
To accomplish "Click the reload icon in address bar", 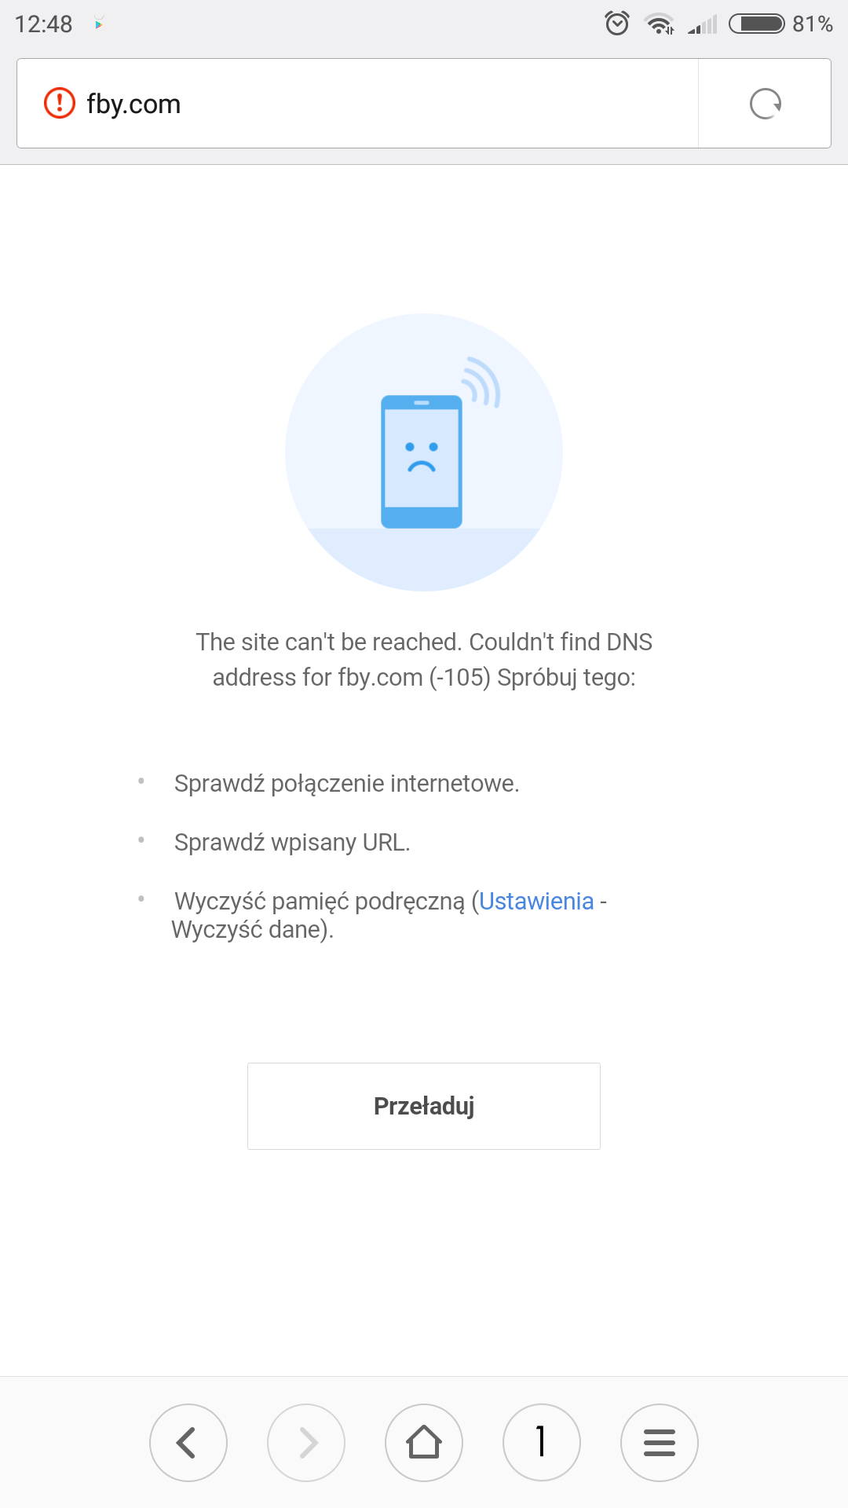I will [765, 104].
